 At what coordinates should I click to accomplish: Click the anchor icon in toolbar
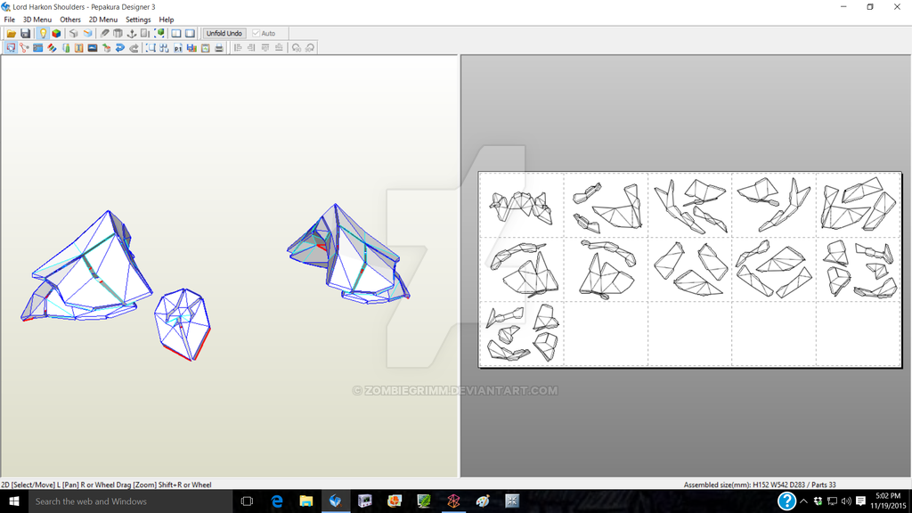(x=132, y=33)
